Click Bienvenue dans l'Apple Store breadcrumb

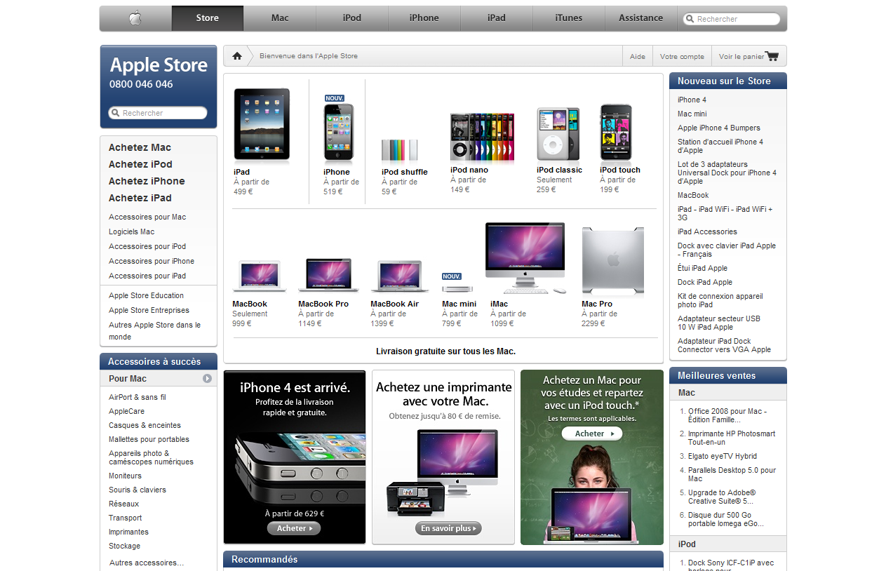[x=309, y=56]
